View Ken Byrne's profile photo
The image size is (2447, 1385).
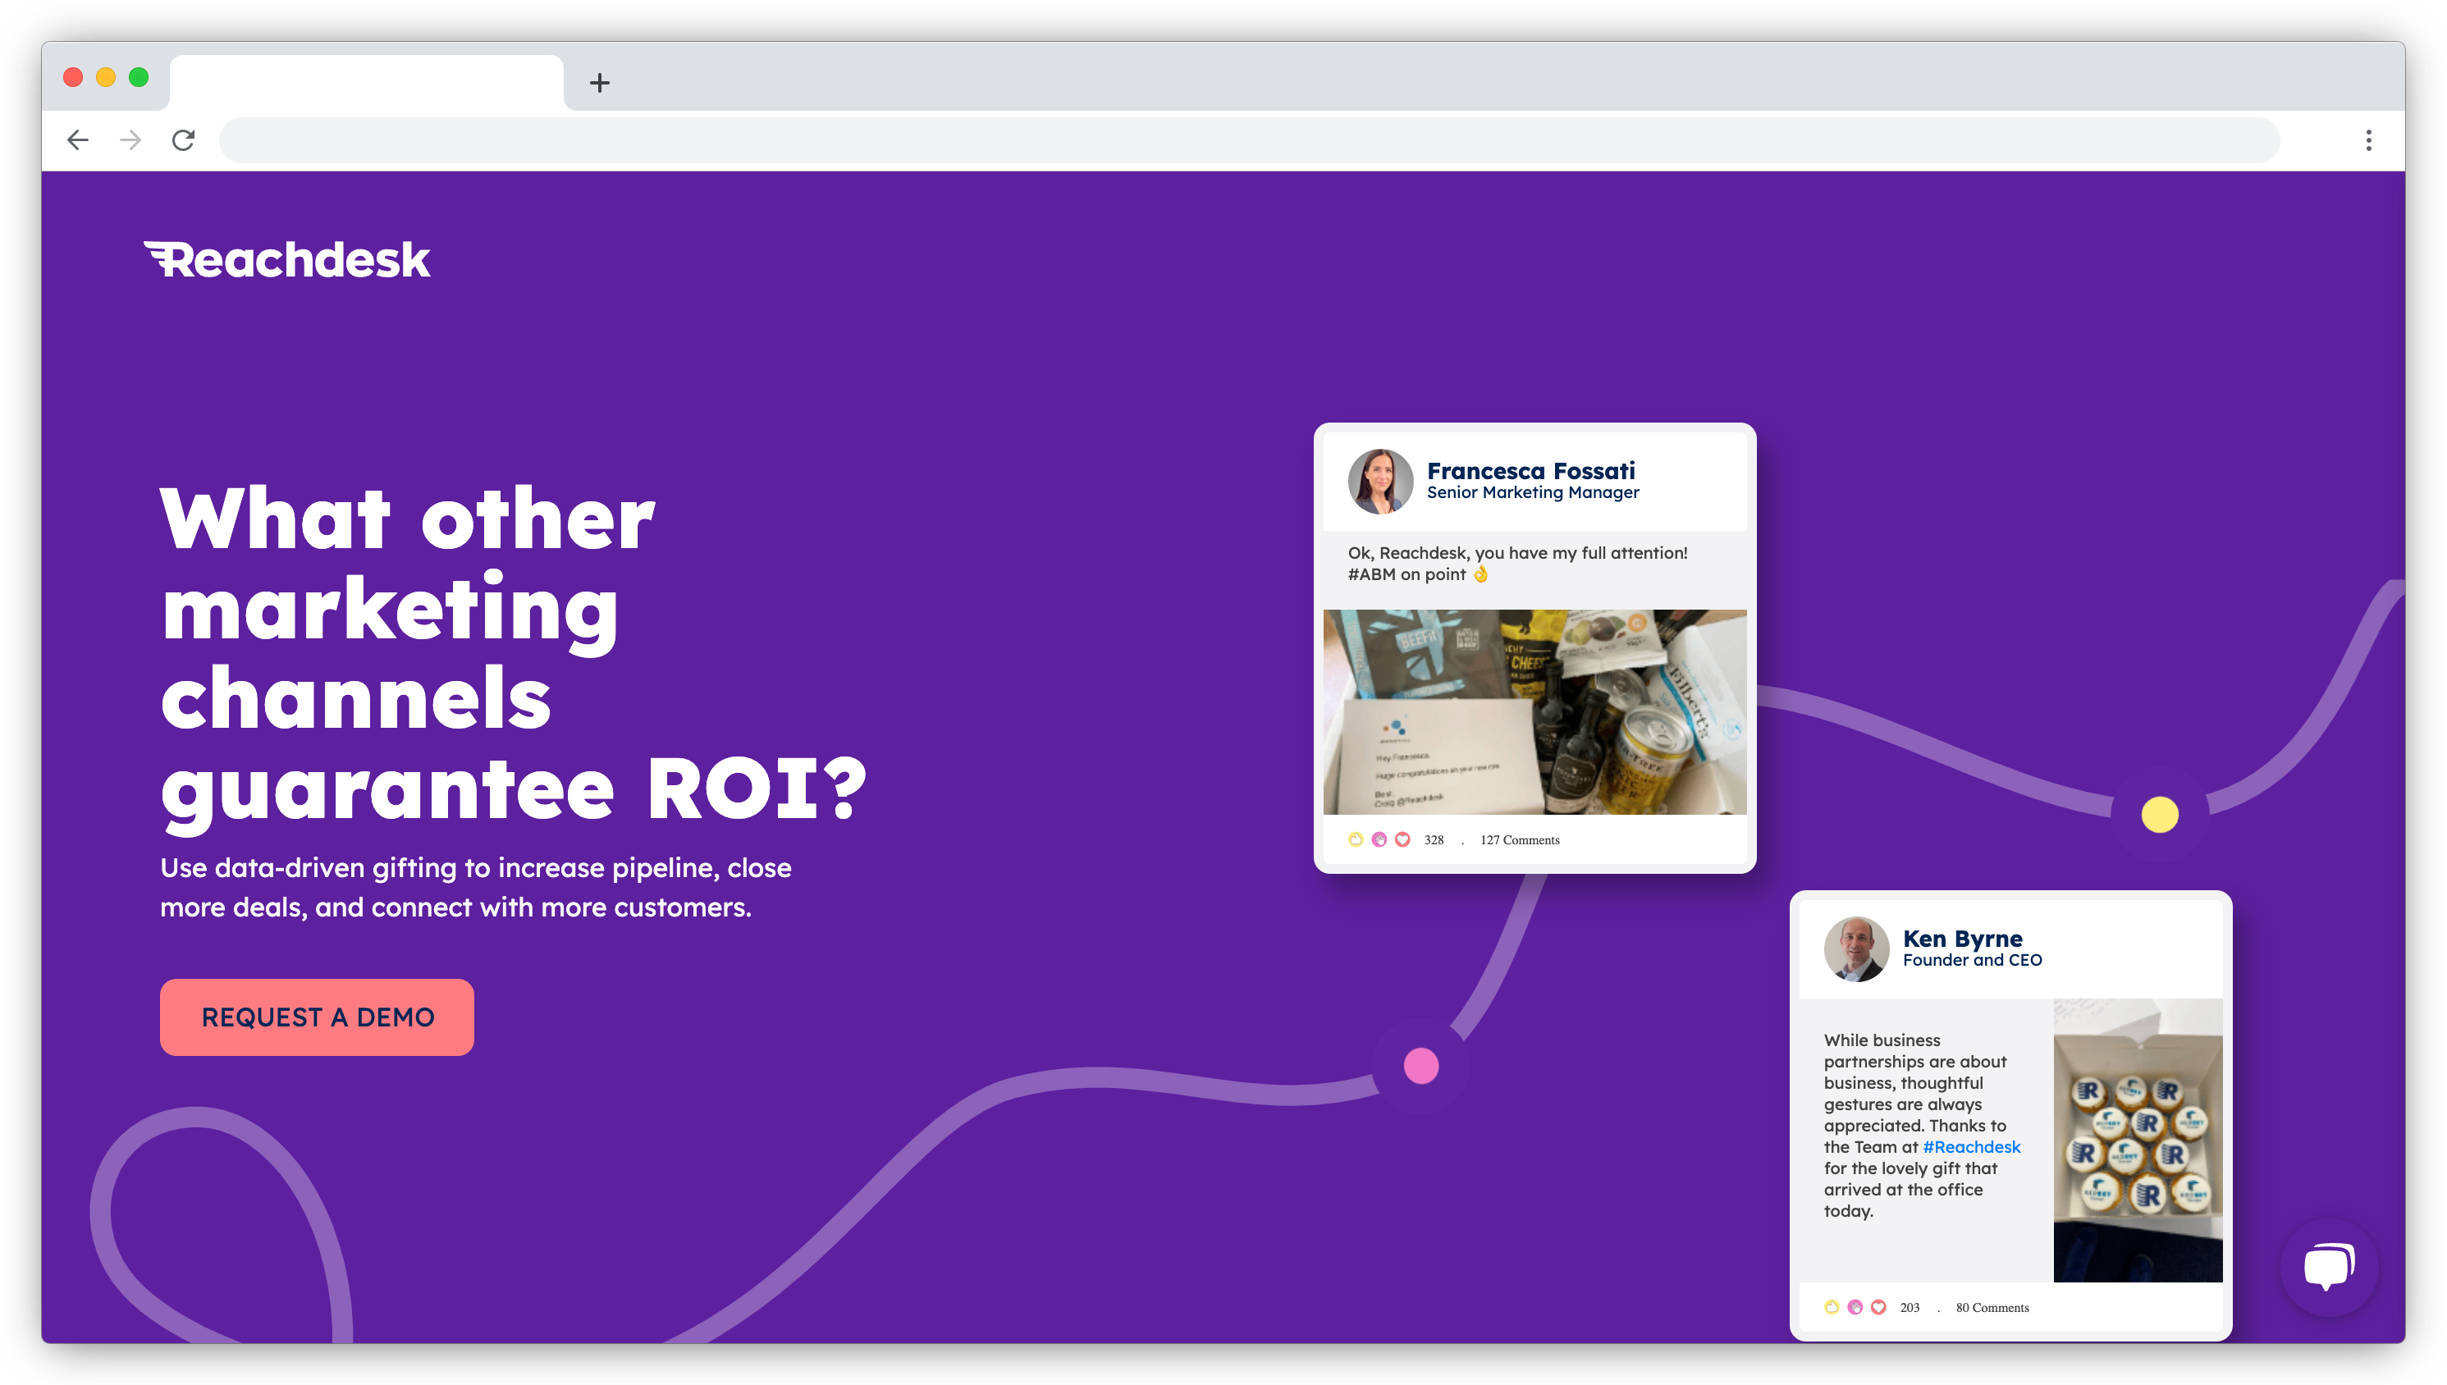point(1855,948)
